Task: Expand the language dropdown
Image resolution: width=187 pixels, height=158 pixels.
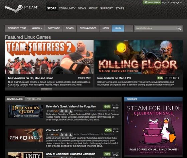Action: click(176, 2)
